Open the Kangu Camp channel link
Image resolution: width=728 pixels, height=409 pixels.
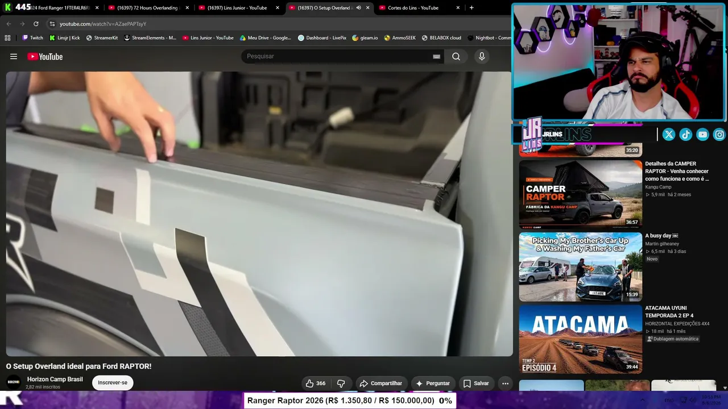pyautogui.click(x=658, y=187)
